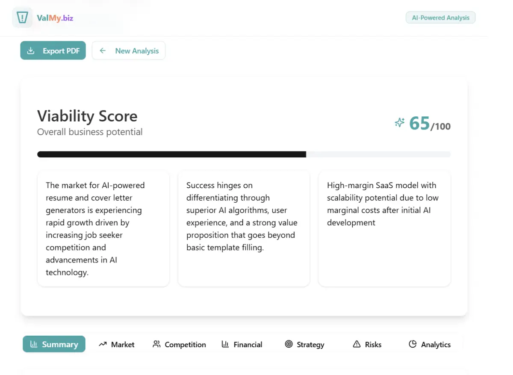The height and width of the screenshot is (375, 513).
Task: Click the chart icon for Financial
Action: [225, 344]
